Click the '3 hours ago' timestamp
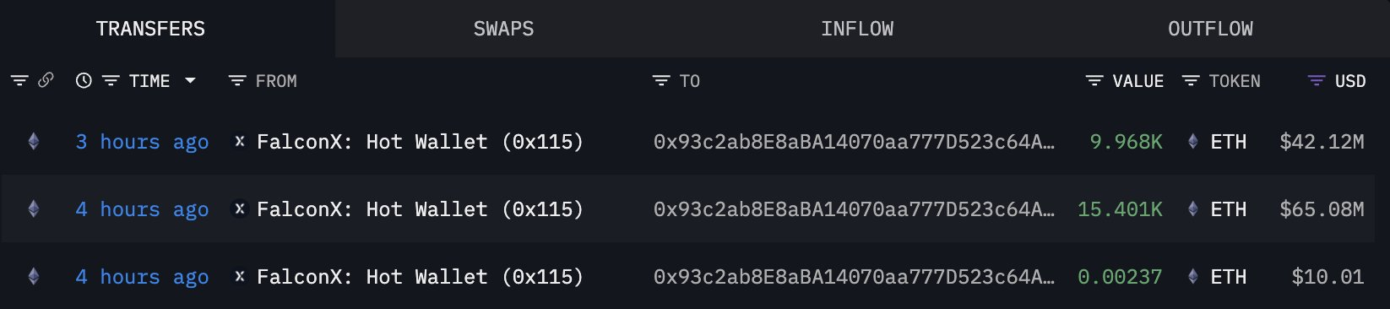The image size is (1390, 309). pyautogui.click(x=142, y=142)
